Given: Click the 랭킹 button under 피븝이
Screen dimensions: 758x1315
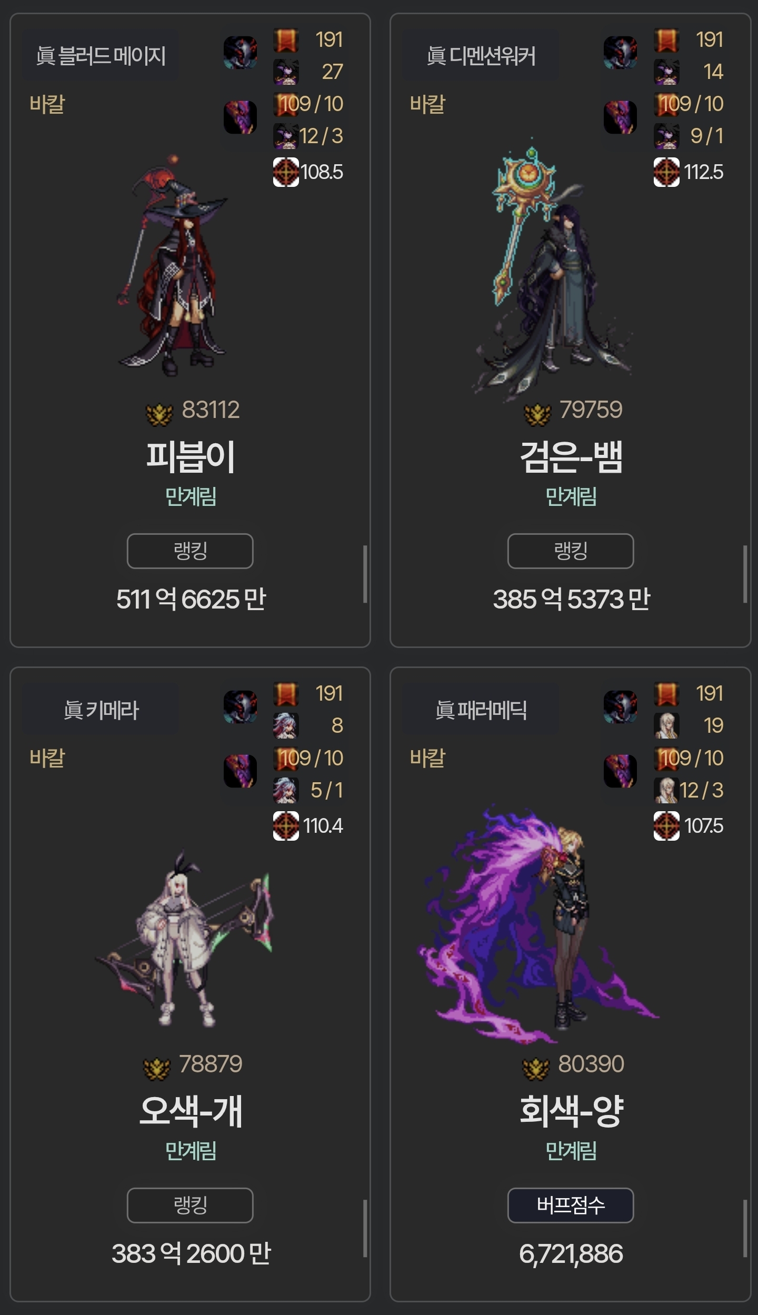Looking at the screenshot, I should click(190, 551).
